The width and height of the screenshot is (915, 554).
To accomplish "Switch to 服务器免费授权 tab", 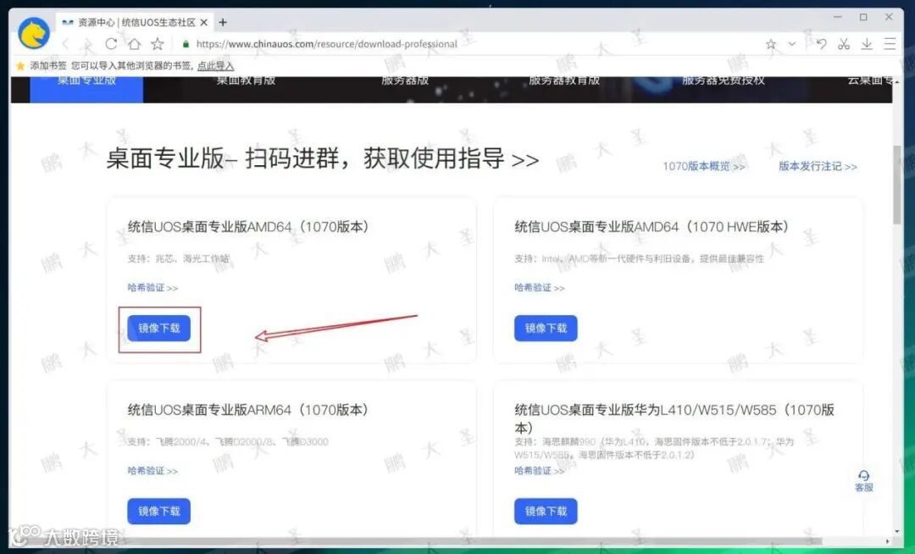I will click(723, 81).
